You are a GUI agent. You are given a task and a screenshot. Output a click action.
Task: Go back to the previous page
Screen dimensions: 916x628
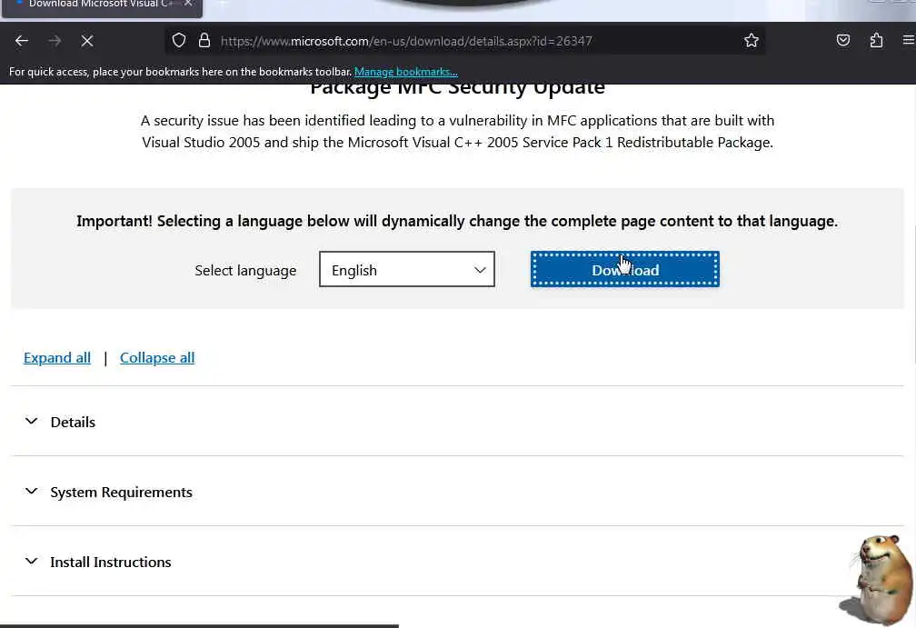[22, 41]
